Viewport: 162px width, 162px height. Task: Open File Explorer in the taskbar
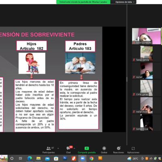38,158
